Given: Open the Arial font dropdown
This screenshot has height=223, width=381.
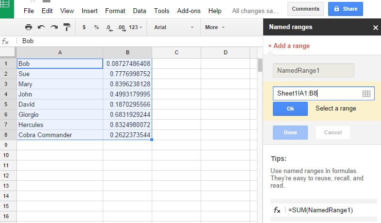Looking at the screenshot, I should (174, 27).
